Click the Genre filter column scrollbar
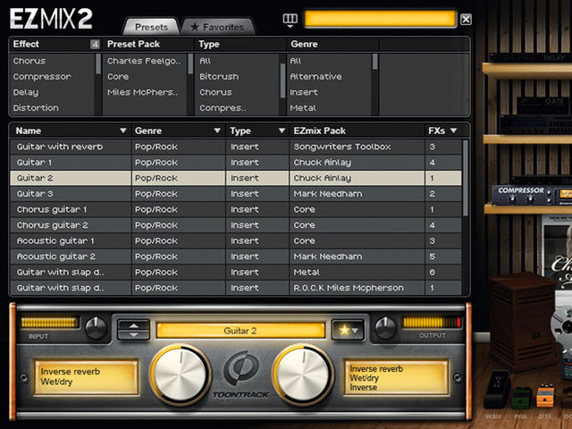This screenshot has height=429, width=572. tap(375, 62)
